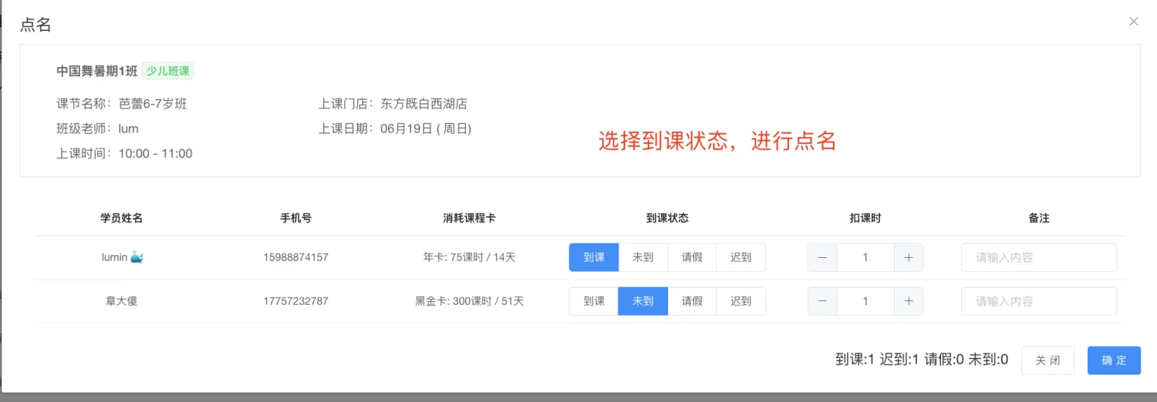Select 迟到 for 章大傻
1157x402 pixels.
point(740,302)
